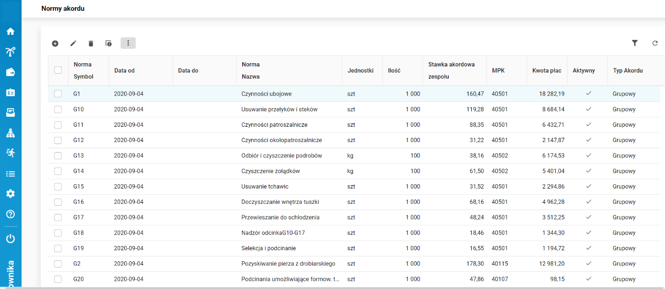The height and width of the screenshot is (289, 665).
Task: Open the record info details icon
Action: tap(109, 44)
